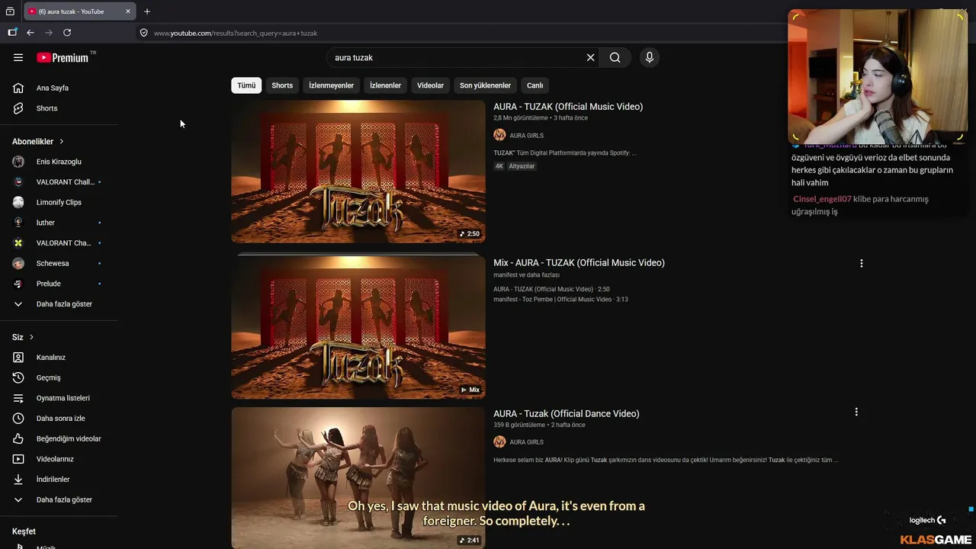Screen dimensions: 976x549
Task: Select the browser address bar URL
Action: (x=236, y=33)
